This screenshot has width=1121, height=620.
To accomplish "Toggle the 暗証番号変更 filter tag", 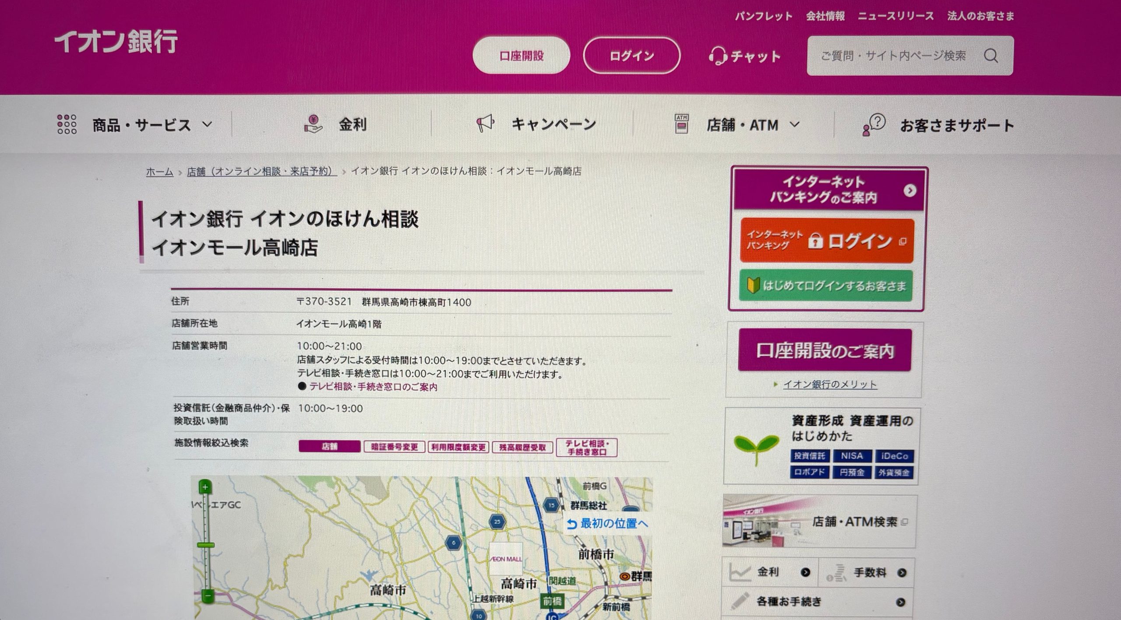I will click(394, 447).
